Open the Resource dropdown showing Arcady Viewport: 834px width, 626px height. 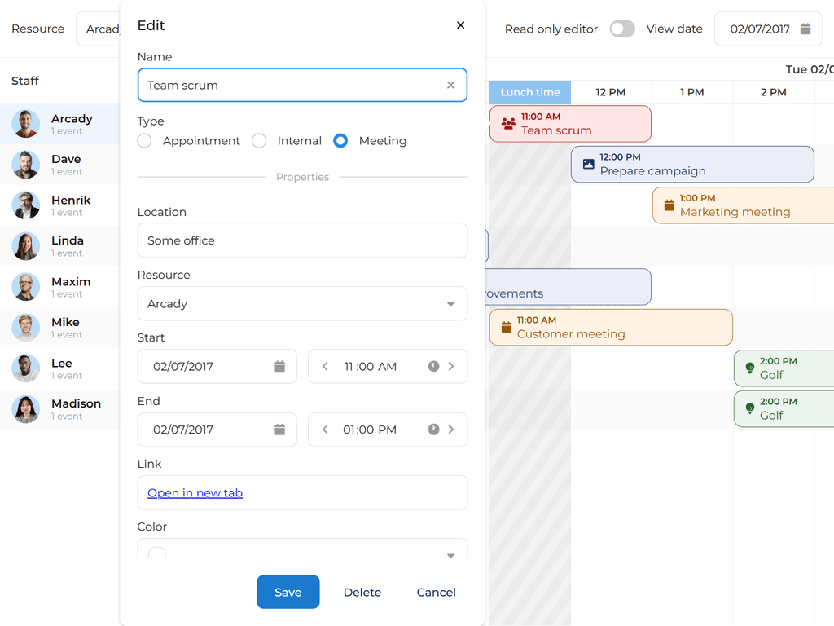[450, 303]
